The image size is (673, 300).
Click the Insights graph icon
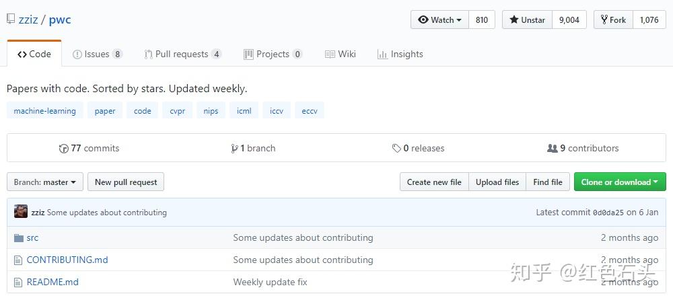pyautogui.click(x=382, y=54)
